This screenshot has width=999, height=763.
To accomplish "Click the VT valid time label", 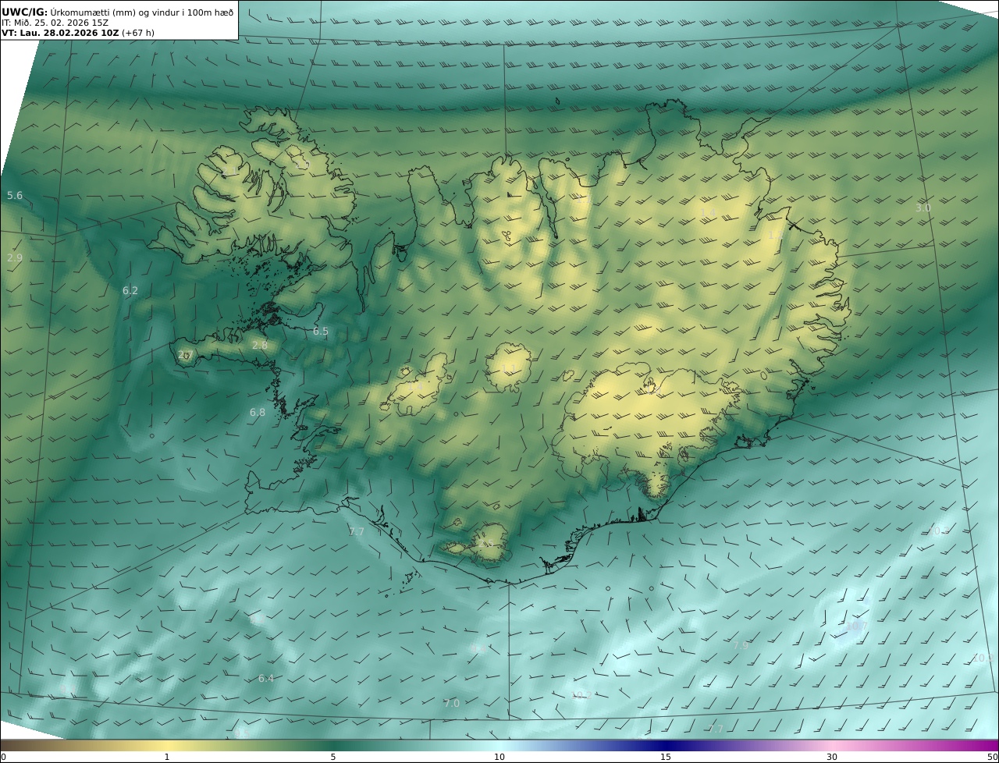I will 59,33.
